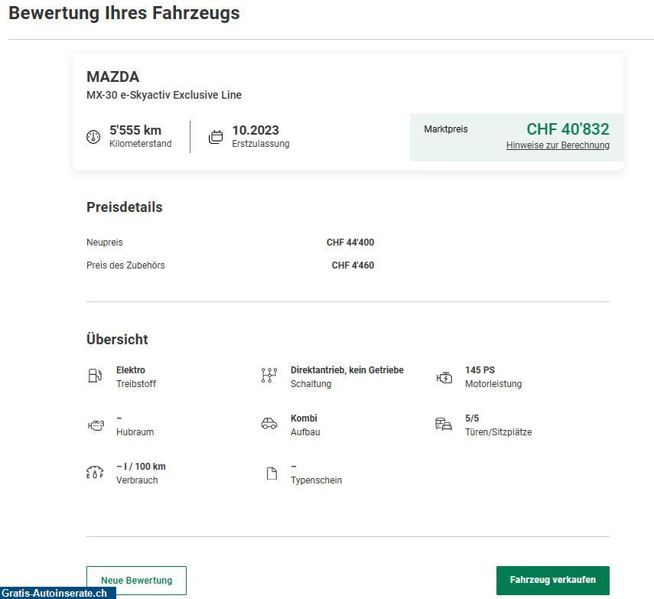
Task: Click the vehicles icon for Türen/Sitzplätze
Action: coord(444,424)
